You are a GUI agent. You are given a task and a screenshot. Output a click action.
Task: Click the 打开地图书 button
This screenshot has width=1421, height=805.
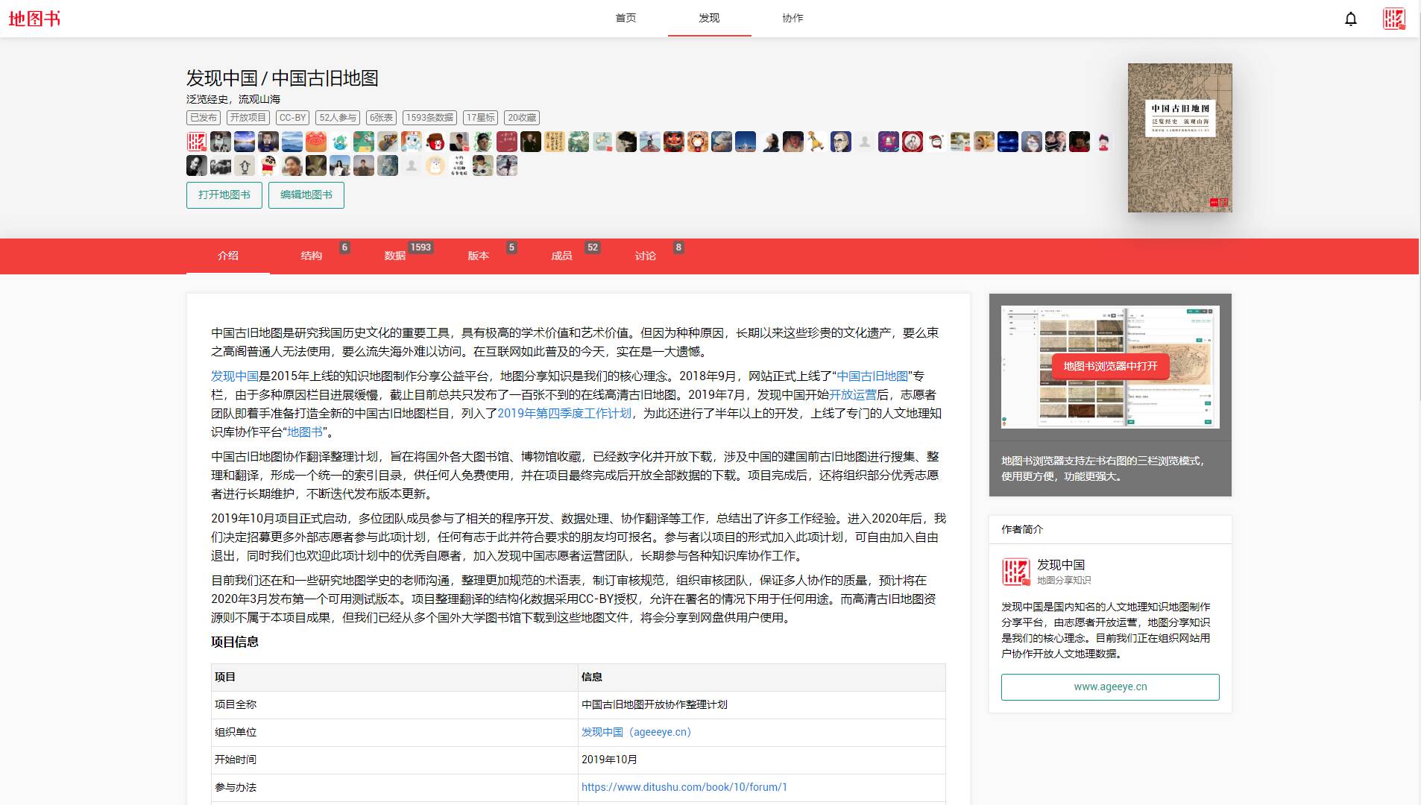(x=224, y=195)
